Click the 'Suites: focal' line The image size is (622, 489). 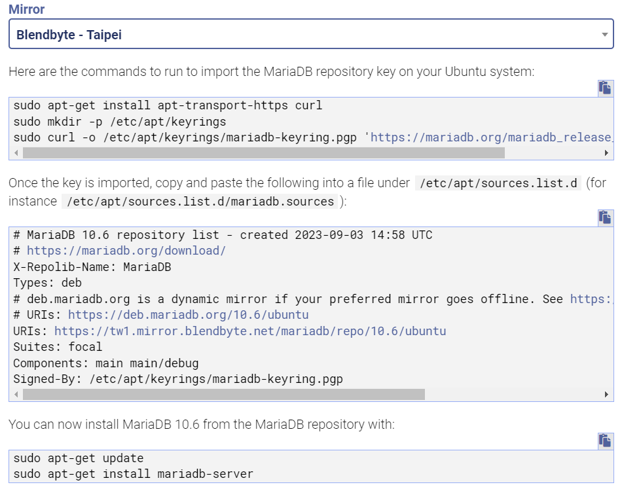(x=58, y=347)
